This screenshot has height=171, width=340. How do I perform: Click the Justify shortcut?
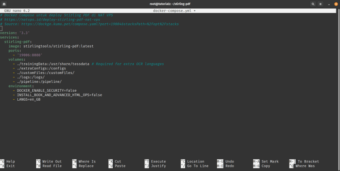tap(155, 166)
